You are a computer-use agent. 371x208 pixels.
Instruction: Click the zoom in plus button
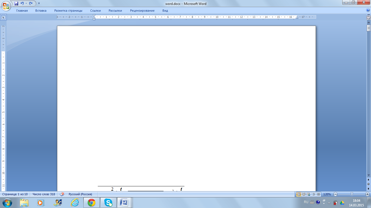(x=367, y=194)
